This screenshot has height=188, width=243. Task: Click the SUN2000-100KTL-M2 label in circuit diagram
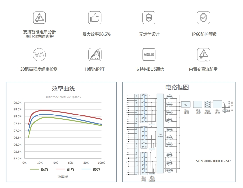213,161
